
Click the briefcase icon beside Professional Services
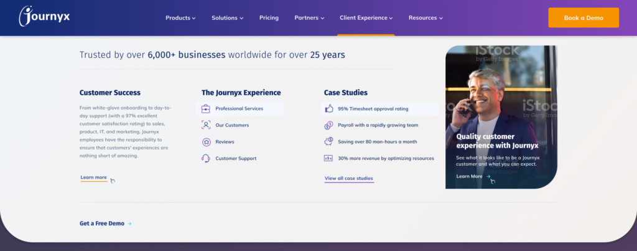coord(206,109)
